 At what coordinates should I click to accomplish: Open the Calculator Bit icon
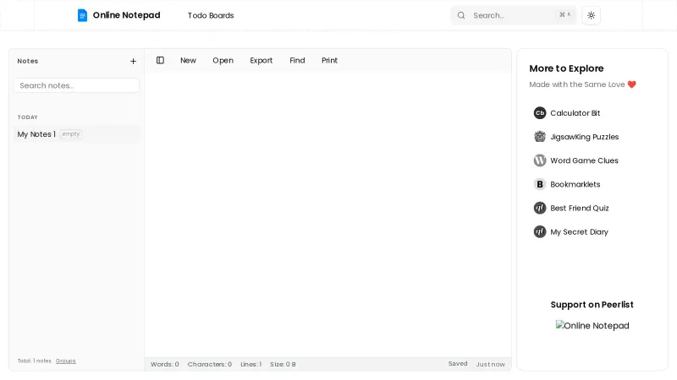coord(540,113)
